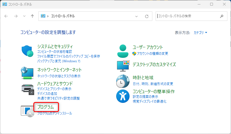Screen dimensions: 231x134
Task: Click the Network and Internet globe icon
Action: [x=27, y=73]
